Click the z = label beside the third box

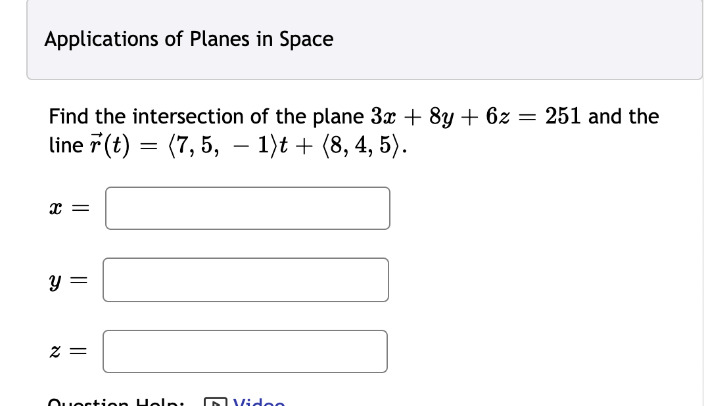(x=68, y=351)
